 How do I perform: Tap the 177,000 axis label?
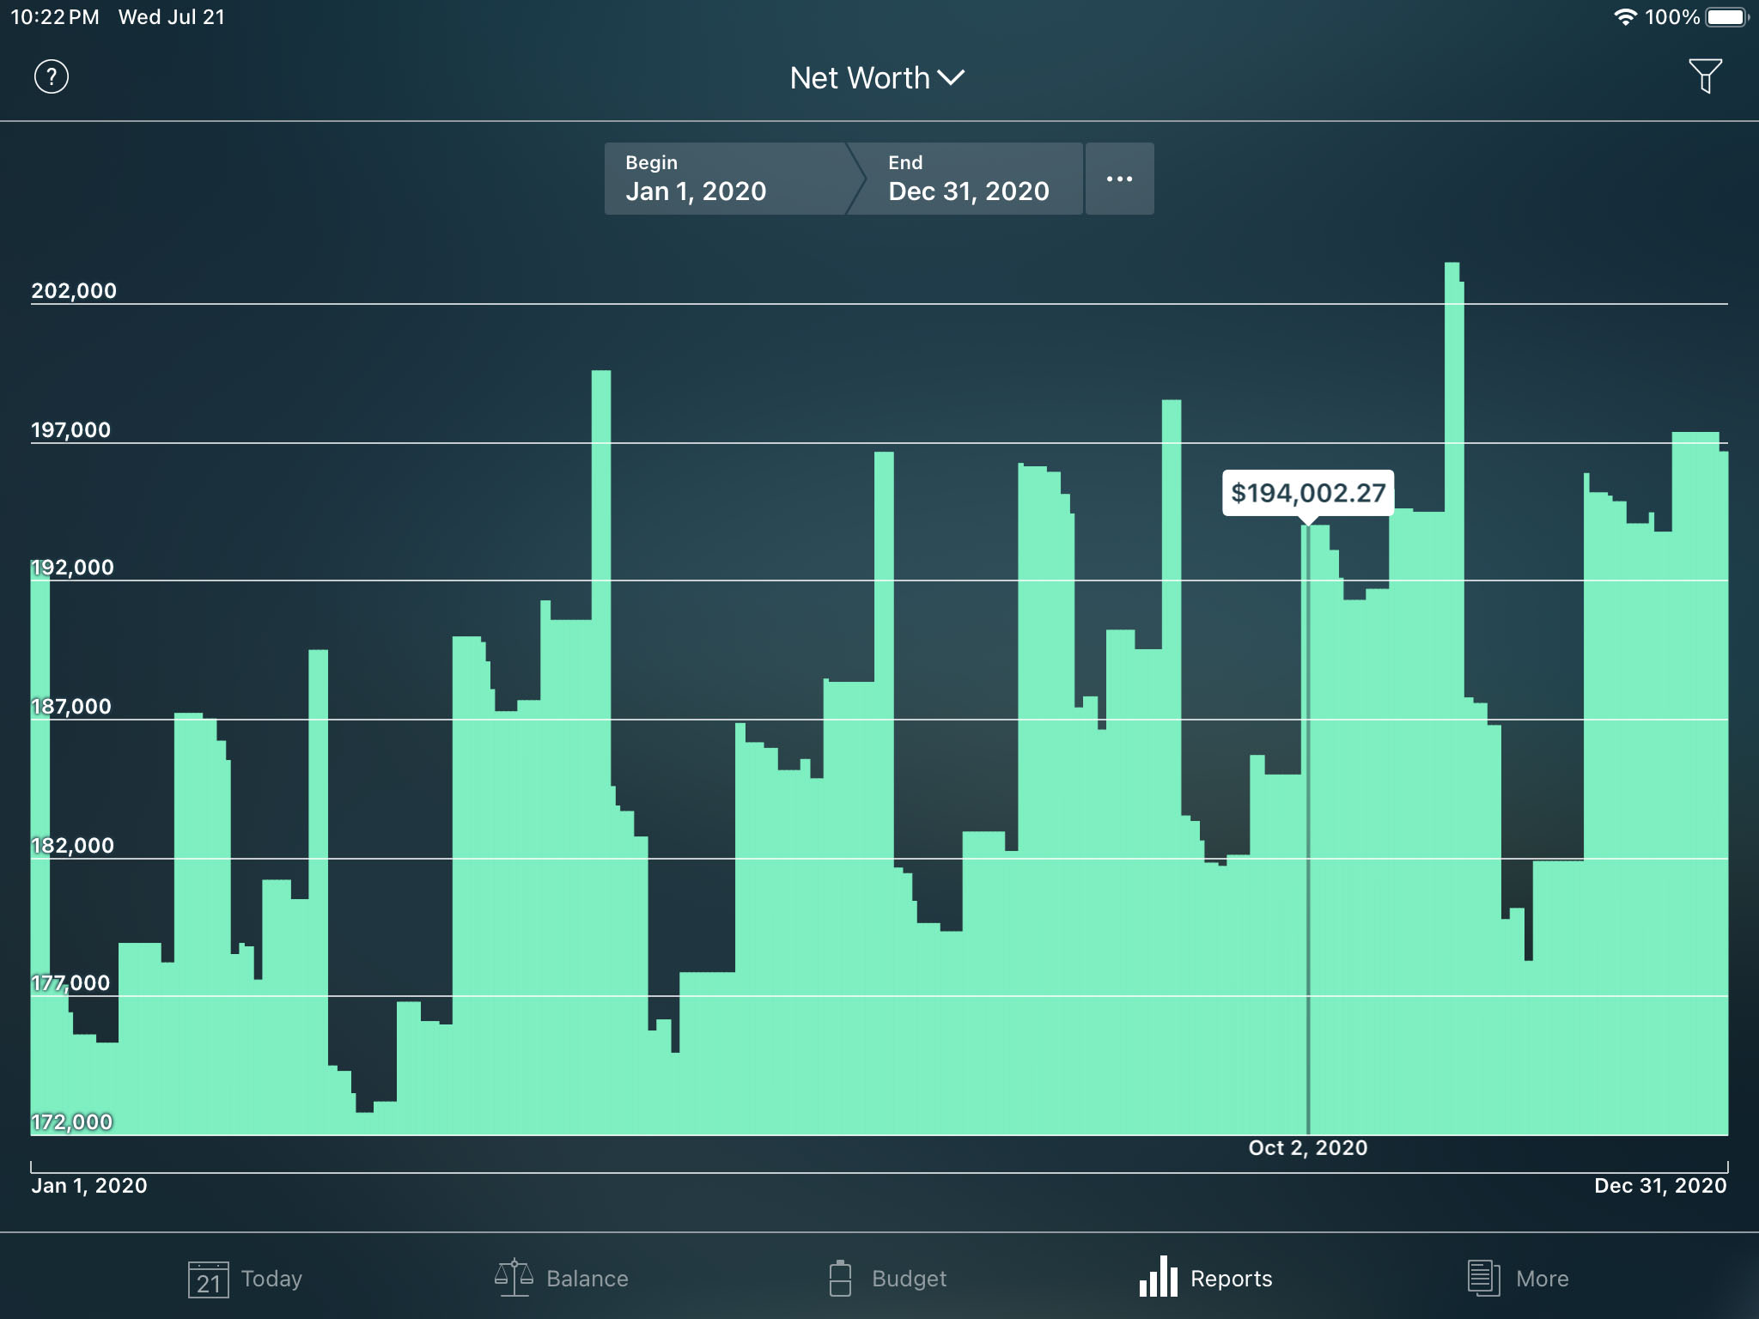71,983
